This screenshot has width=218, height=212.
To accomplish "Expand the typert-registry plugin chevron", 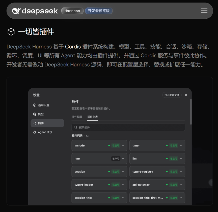I will pyautogui.click(x=181, y=172).
